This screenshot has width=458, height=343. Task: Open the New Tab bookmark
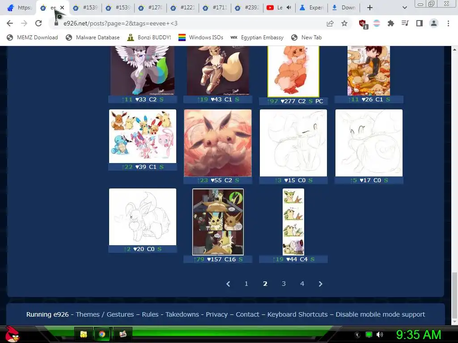(306, 38)
